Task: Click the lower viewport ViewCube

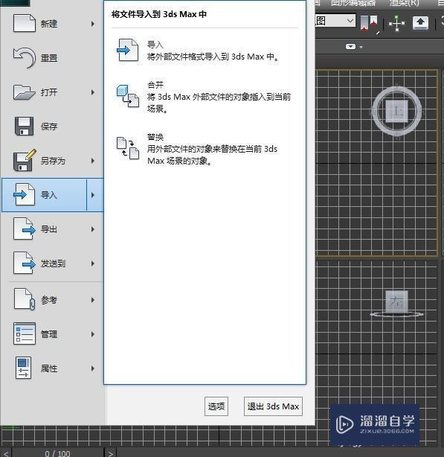Action: [x=396, y=304]
